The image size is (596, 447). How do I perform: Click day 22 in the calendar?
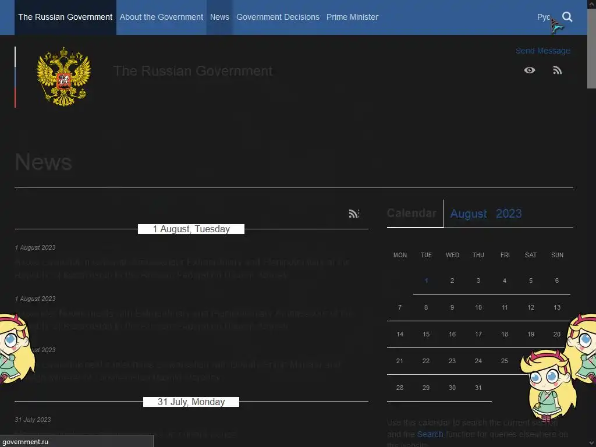pyautogui.click(x=425, y=361)
